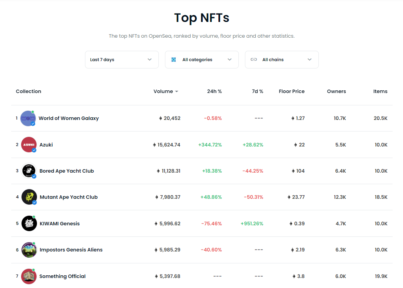Click Ethereum icon beside floor price 104
The height and width of the screenshot is (288, 403).
pyautogui.click(x=293, y=171)
